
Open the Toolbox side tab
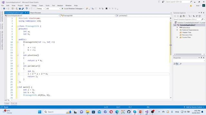click(2, 27)
